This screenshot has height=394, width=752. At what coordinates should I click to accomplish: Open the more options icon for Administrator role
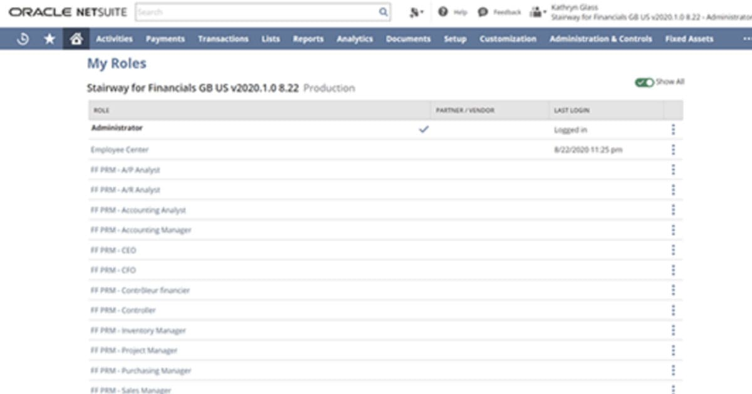click(x=673, y=129)
